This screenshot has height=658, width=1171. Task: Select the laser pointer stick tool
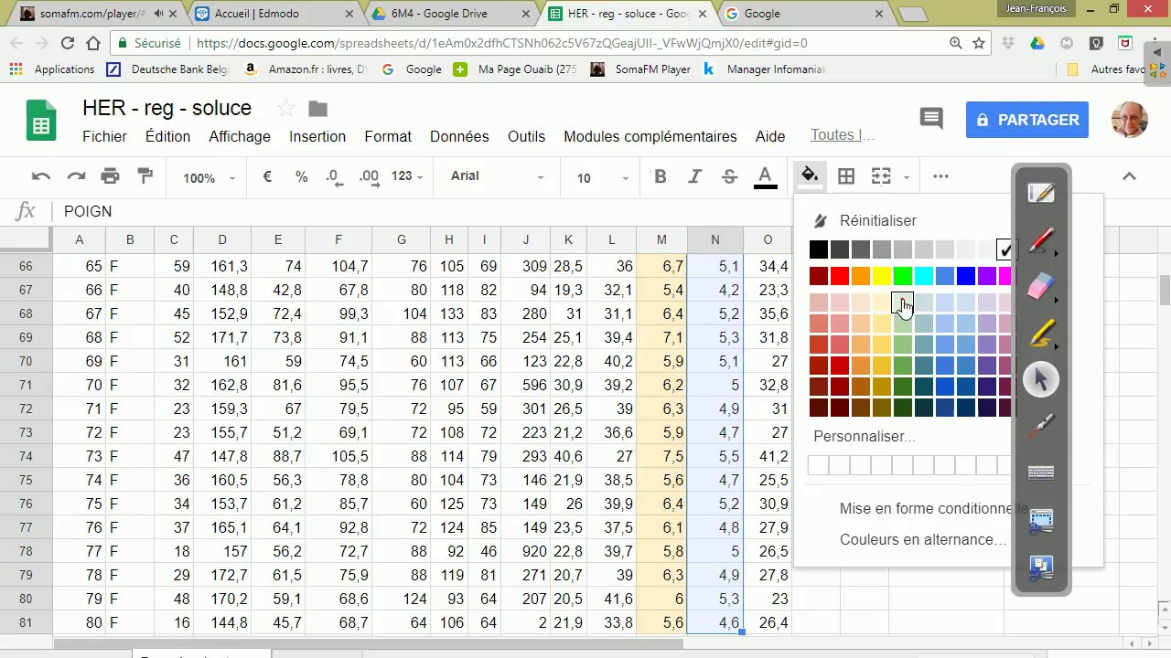click(x=1041, y=426)
